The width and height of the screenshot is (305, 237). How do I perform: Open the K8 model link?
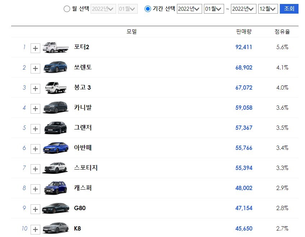(77, 228)
